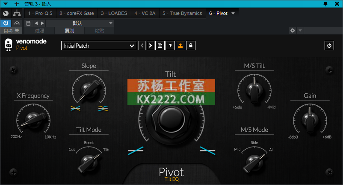The height and width of the screenshot is (185, 343).
Task: Click the plus add insert icon
Action: 17,4
